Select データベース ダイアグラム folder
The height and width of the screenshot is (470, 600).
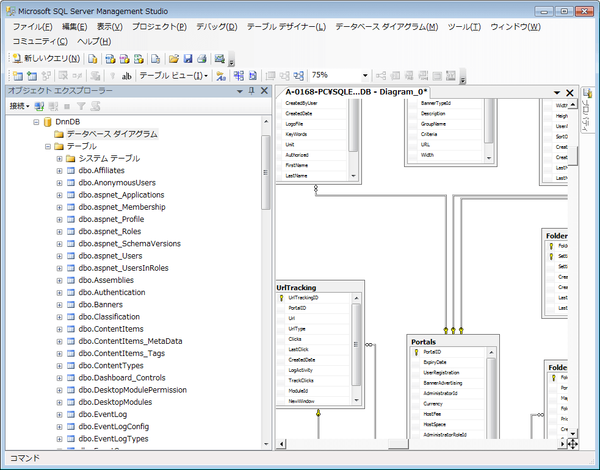(112, 134)
